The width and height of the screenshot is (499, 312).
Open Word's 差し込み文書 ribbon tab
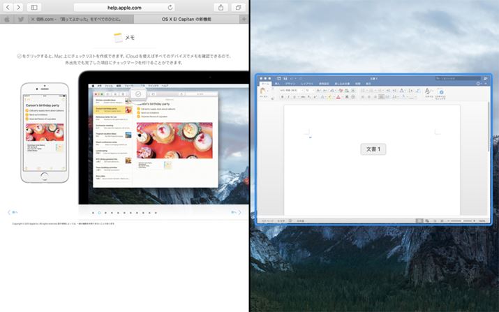342,84
